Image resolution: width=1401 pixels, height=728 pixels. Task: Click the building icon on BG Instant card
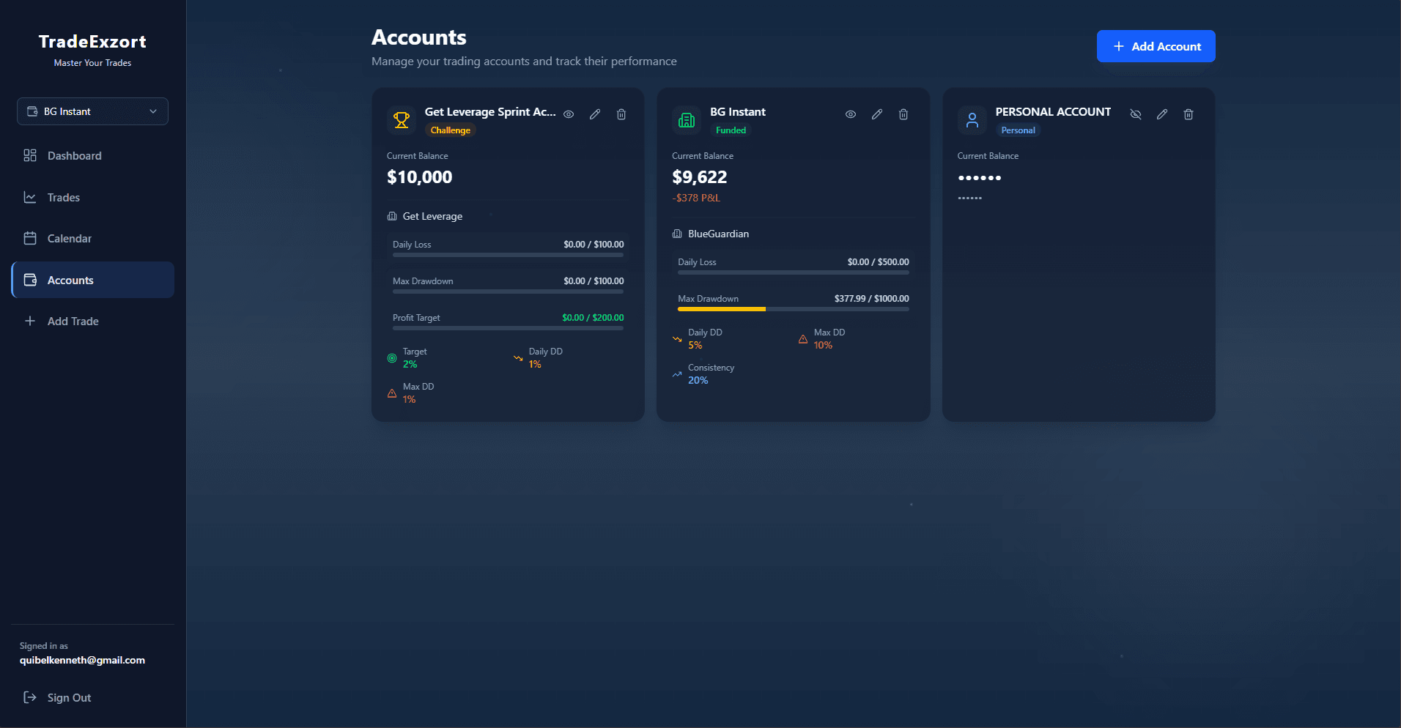(686, 119)
